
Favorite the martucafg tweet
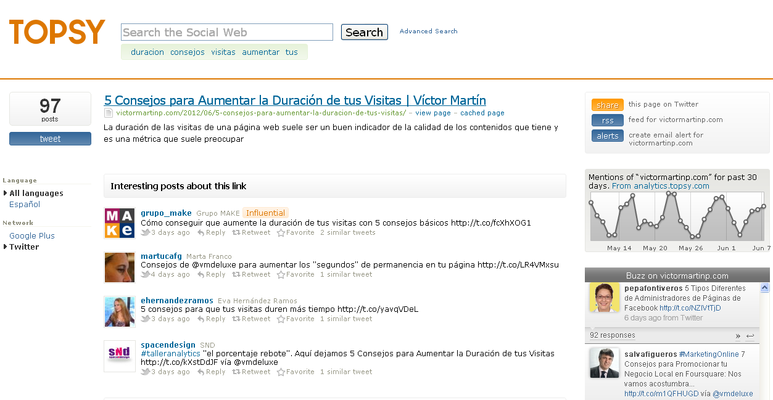(x=296, y=275)
